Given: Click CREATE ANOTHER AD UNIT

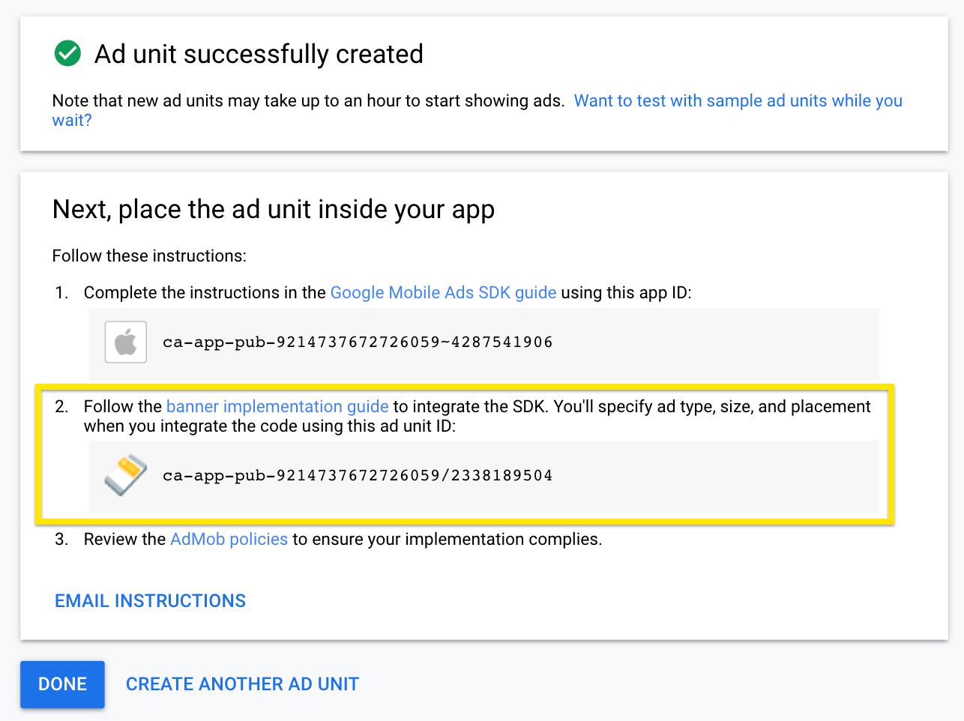Looking at the screenshot, I should [242, 684].
